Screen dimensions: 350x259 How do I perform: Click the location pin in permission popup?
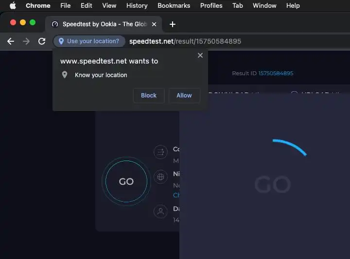point(65,75)
